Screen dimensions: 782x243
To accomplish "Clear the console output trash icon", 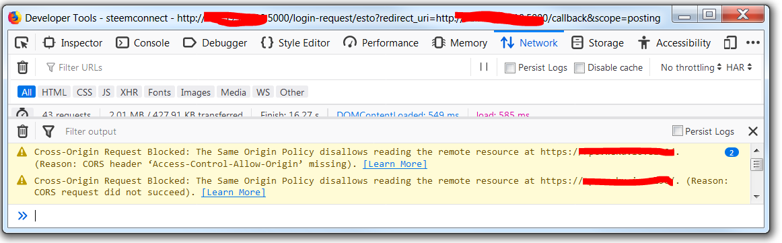I will 23,131.
